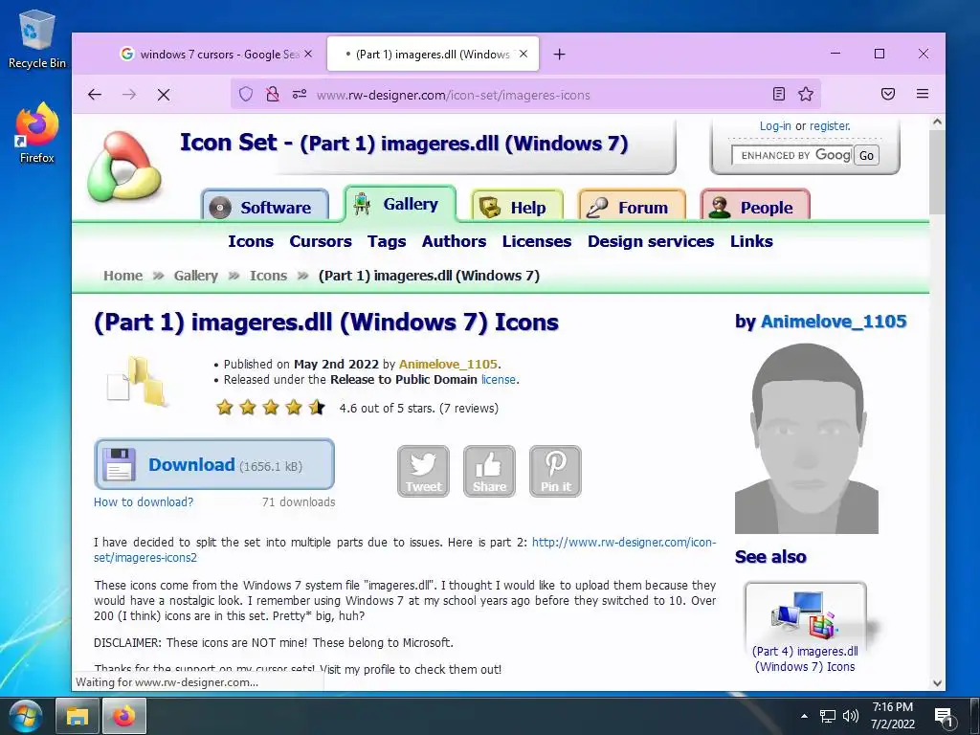Click the by Animelove_1105 heading link
The width and height of the screenshot is (980, 735).
pyautogui.click(x=834, y=322)
